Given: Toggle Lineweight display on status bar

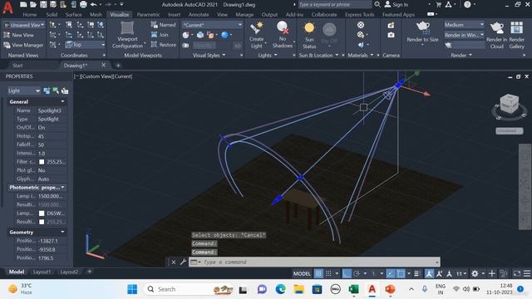Looking at the screenshot, I should click(417, 273).
